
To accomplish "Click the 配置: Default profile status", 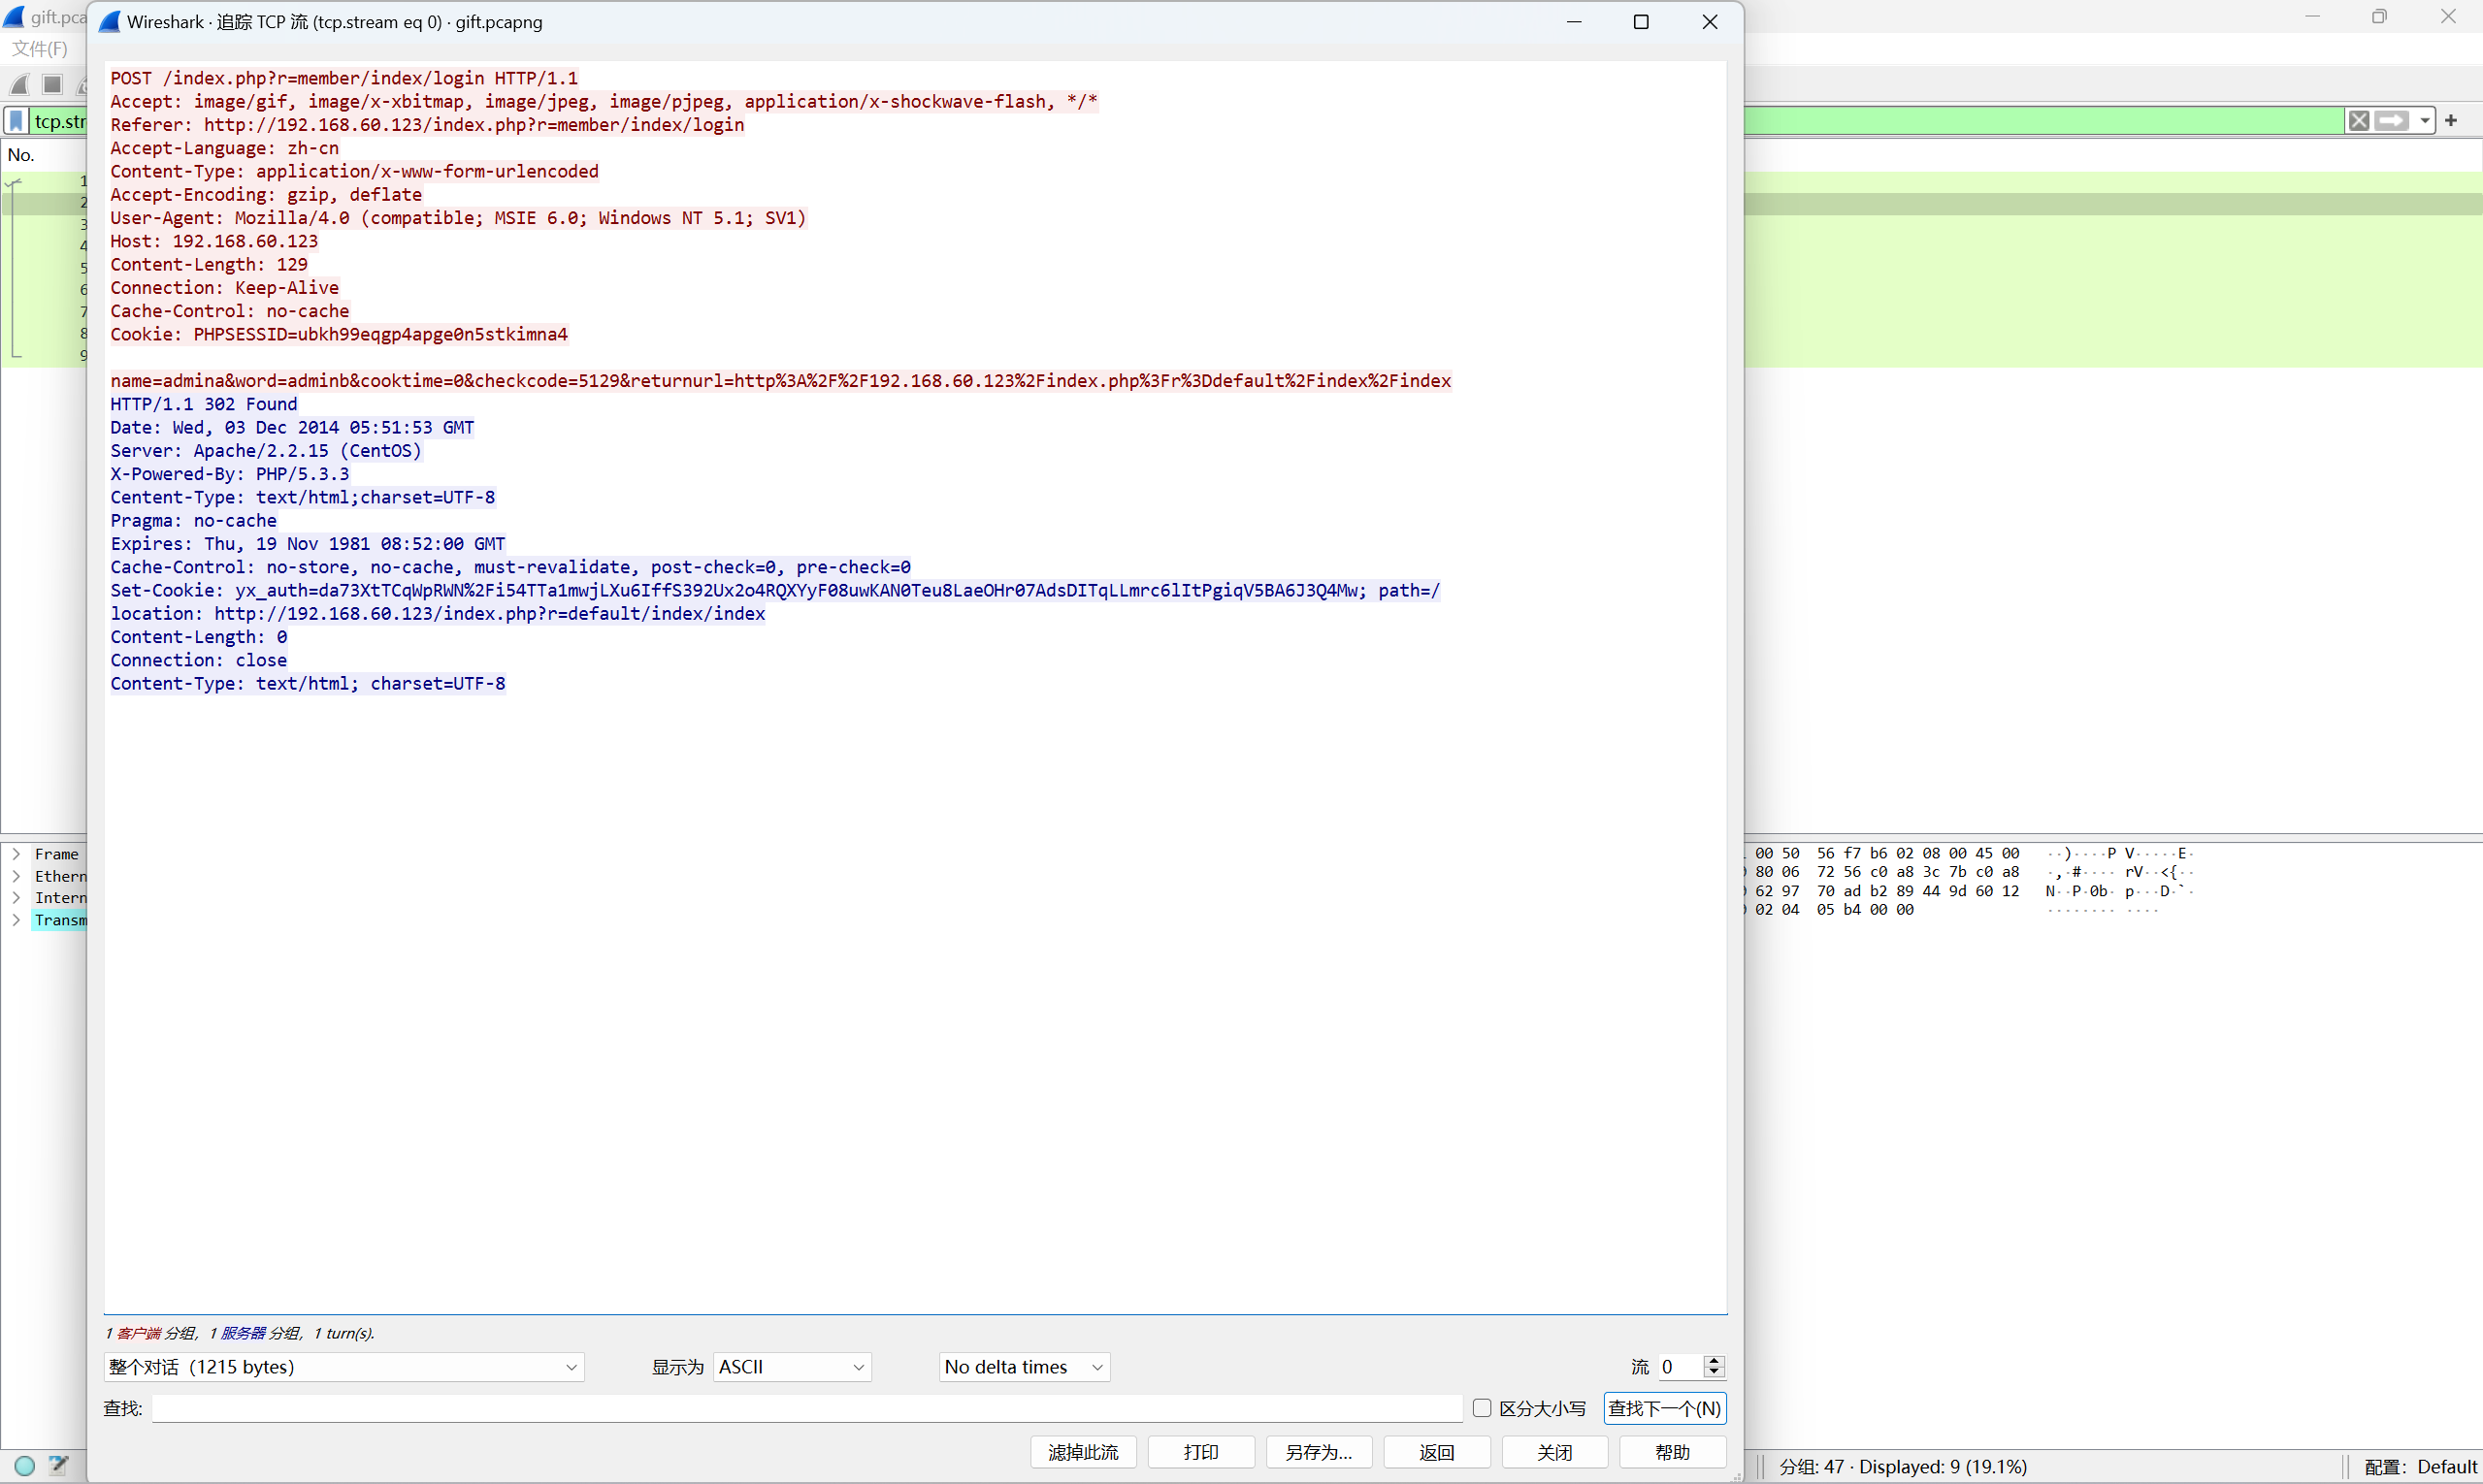I will tap(2421, 1466).
